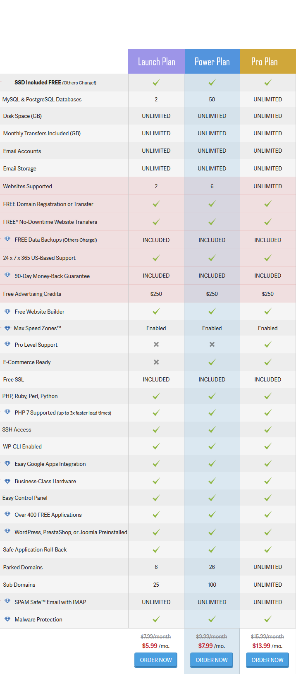Click diamond icon beside Pro Level Support

[x=7, y=344]
